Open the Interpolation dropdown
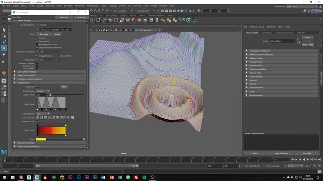 coord(43,114)
